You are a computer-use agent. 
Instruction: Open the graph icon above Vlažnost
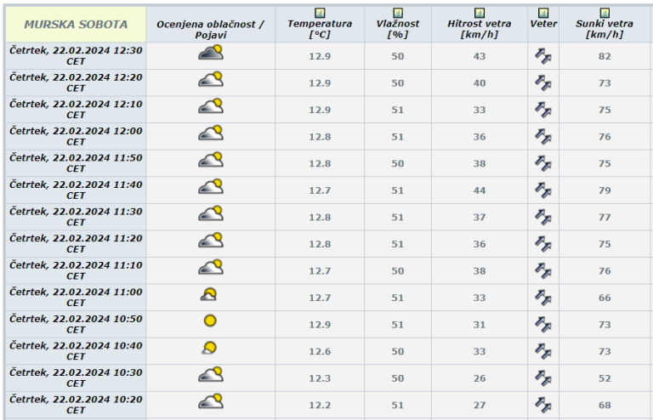point(397,14)
